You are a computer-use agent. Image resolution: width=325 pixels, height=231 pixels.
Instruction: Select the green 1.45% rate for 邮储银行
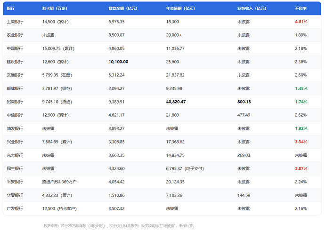coord(301,88)
